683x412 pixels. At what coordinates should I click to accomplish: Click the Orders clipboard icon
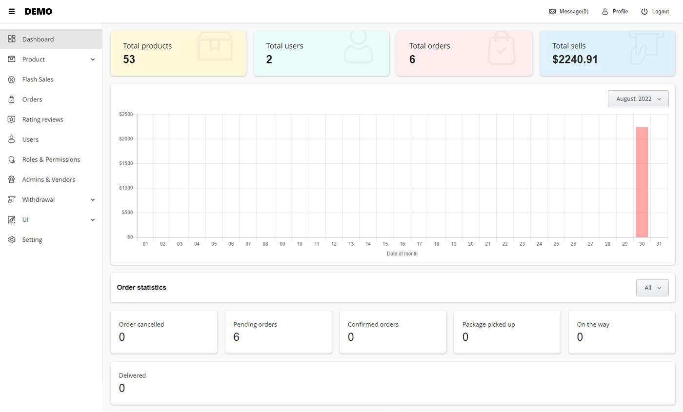pos(12,99)
